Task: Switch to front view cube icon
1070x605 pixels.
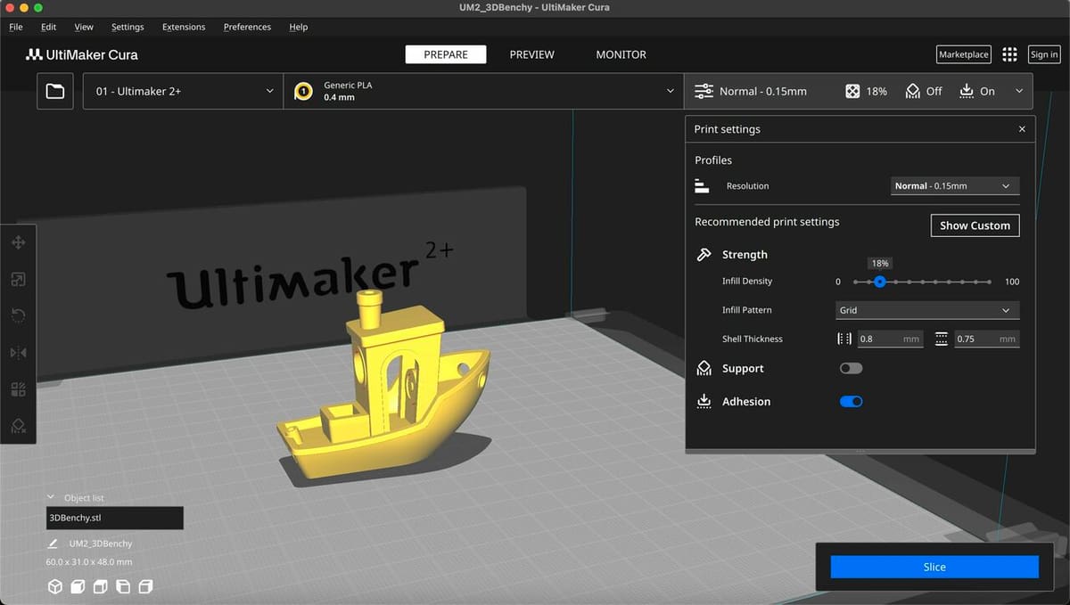Action: tap(78, 586)
